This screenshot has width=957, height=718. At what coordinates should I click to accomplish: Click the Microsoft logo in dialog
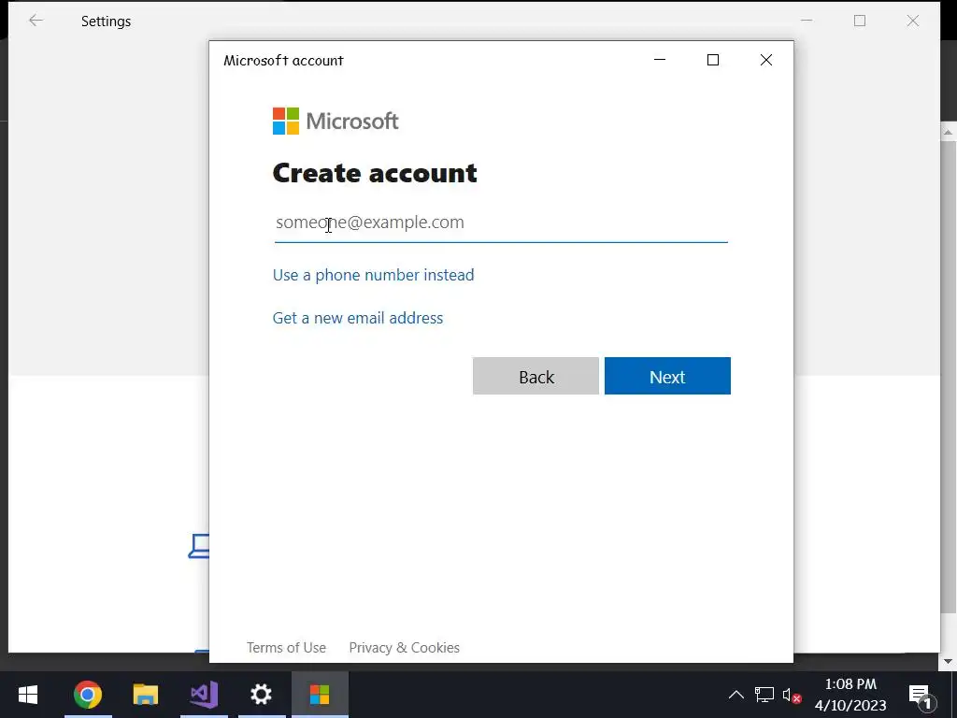tap(336, 121)
